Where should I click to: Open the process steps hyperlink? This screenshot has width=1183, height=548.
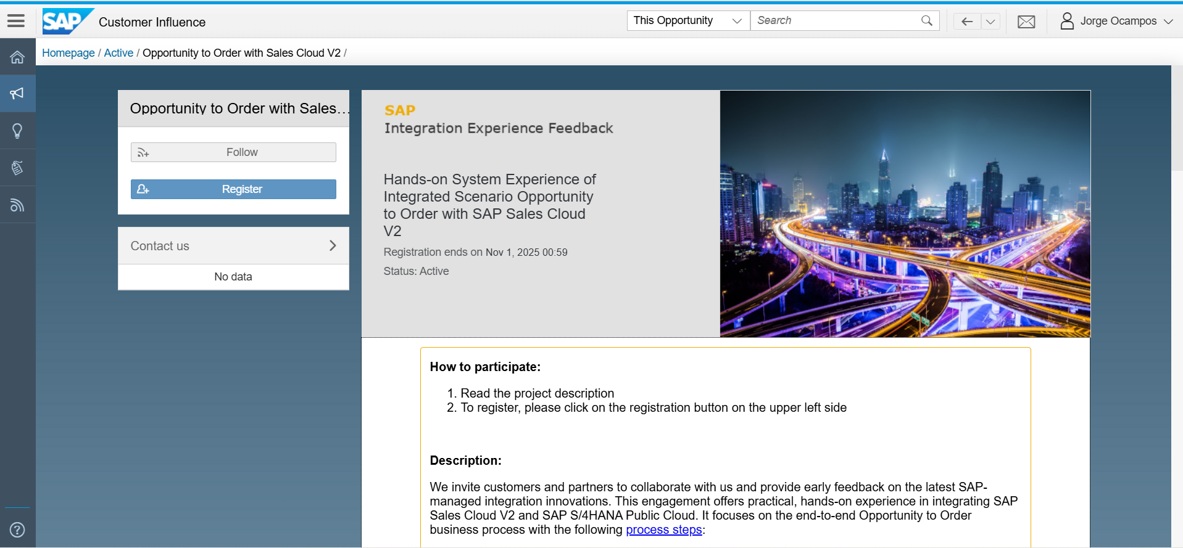click(x=663, y=530)
